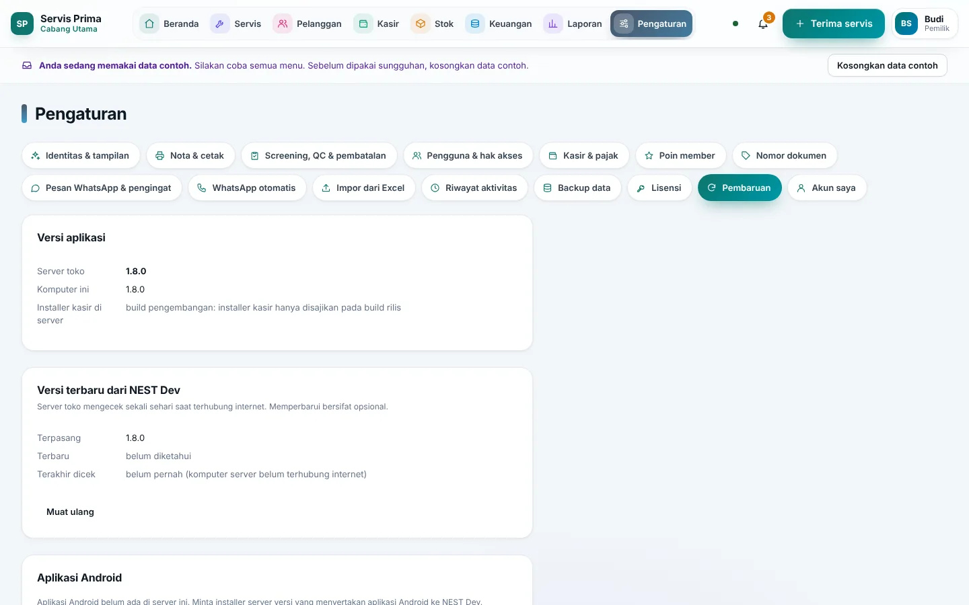Click the Terakhir dicek 'belum pernah' text
The height and width of the screenshot is (605, 969).
point(246,474)
